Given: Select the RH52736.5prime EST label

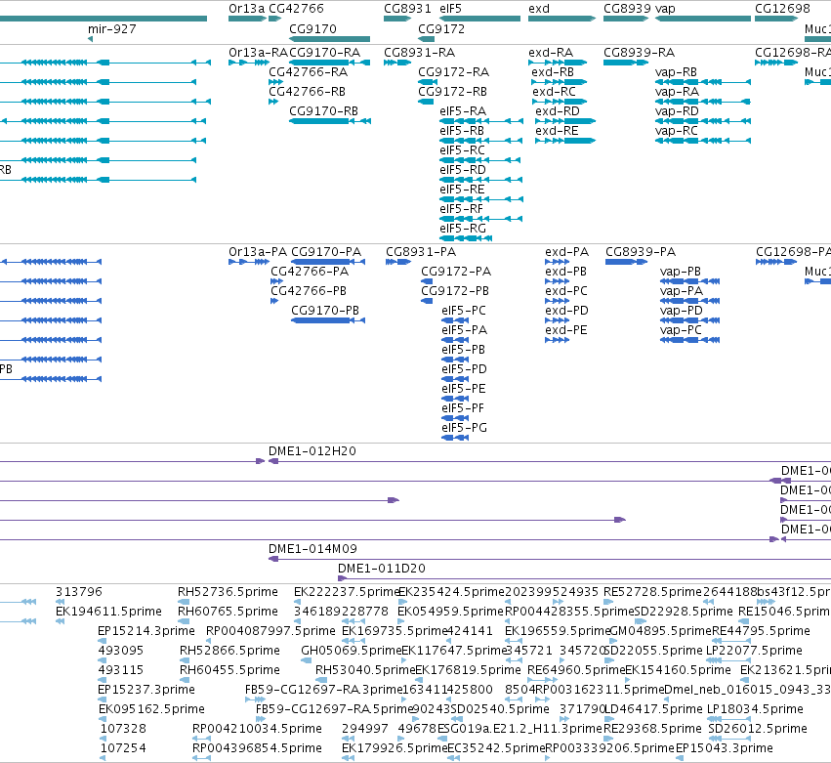Looking at the screenshot, I should pos(228,592).
